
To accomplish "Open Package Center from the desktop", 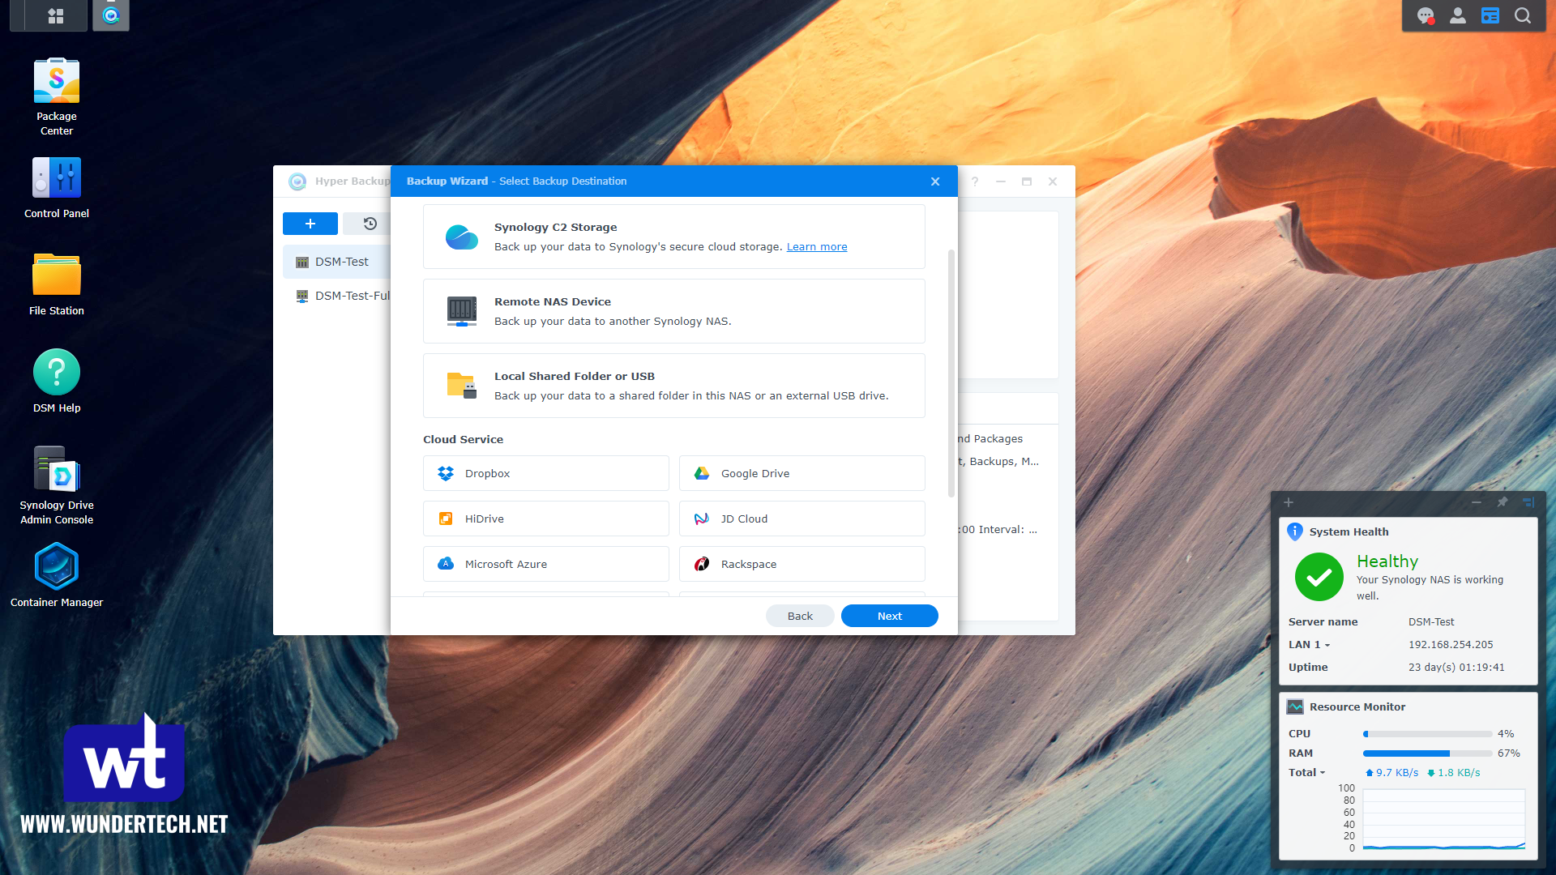I will coord(56,80).
